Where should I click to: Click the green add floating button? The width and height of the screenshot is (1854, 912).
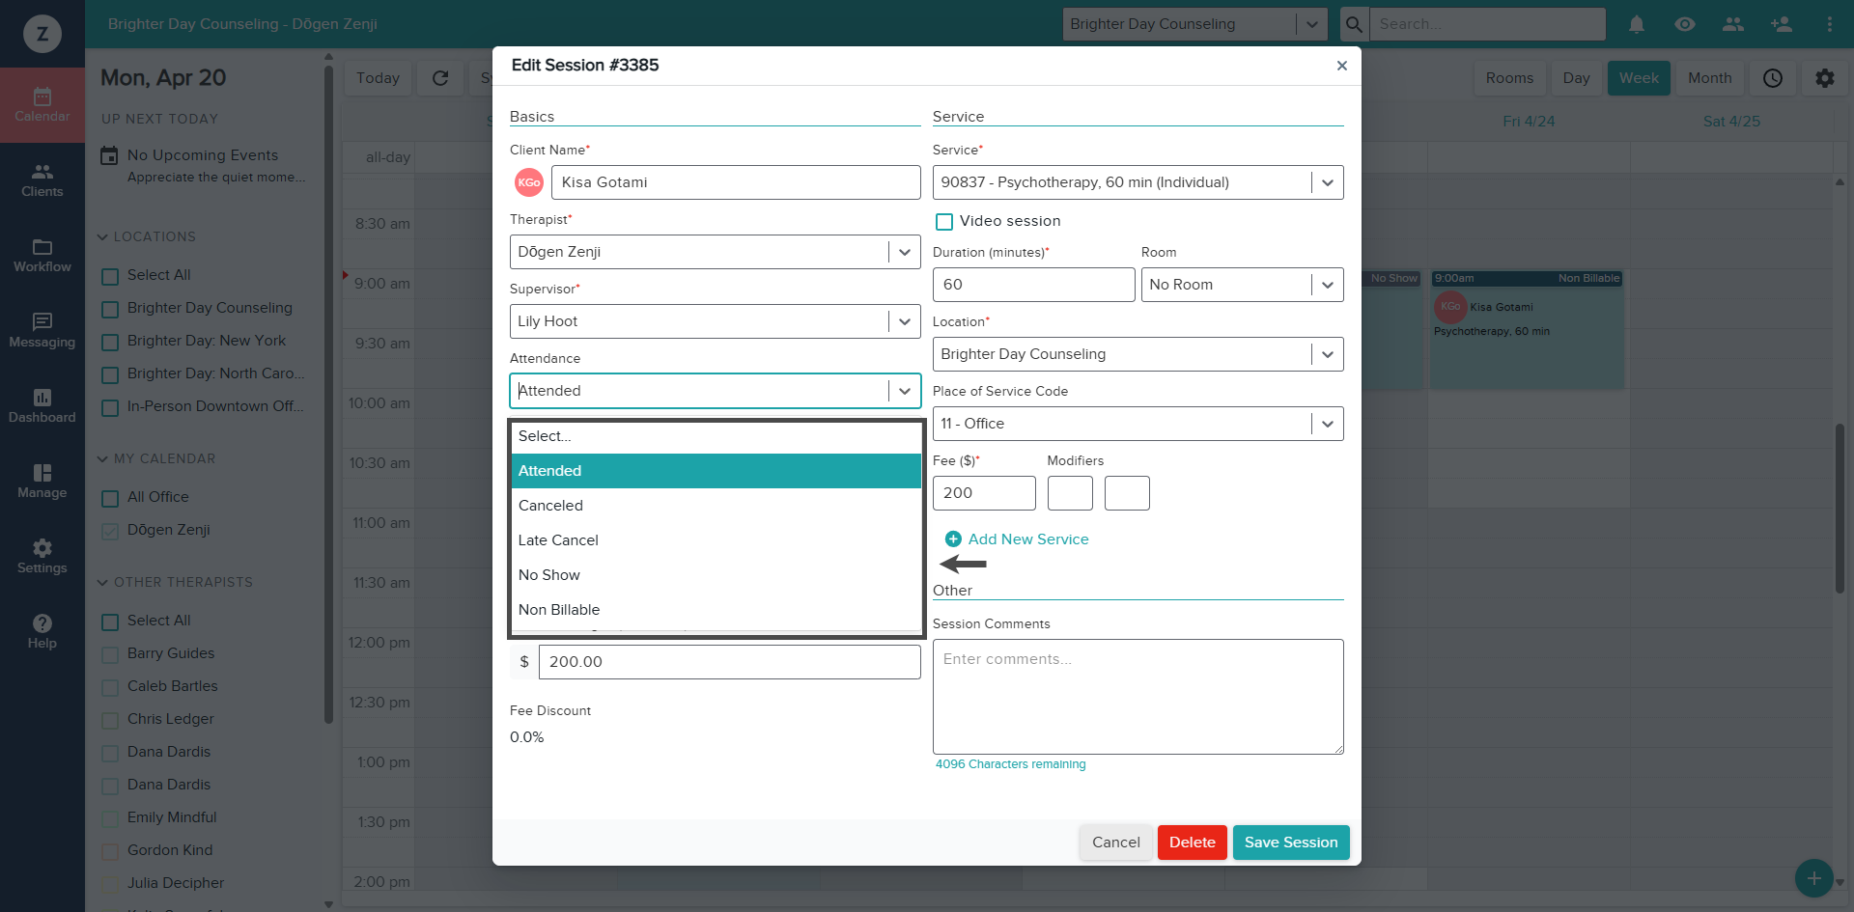(1814, 878)
